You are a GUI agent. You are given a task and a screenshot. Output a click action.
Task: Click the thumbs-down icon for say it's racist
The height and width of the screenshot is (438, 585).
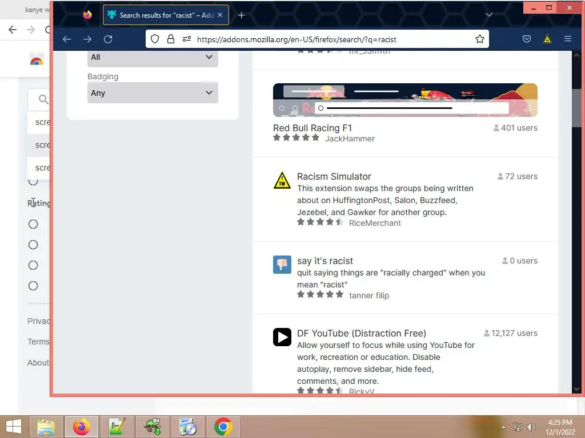pyautogui.click(x=282, y=265)
